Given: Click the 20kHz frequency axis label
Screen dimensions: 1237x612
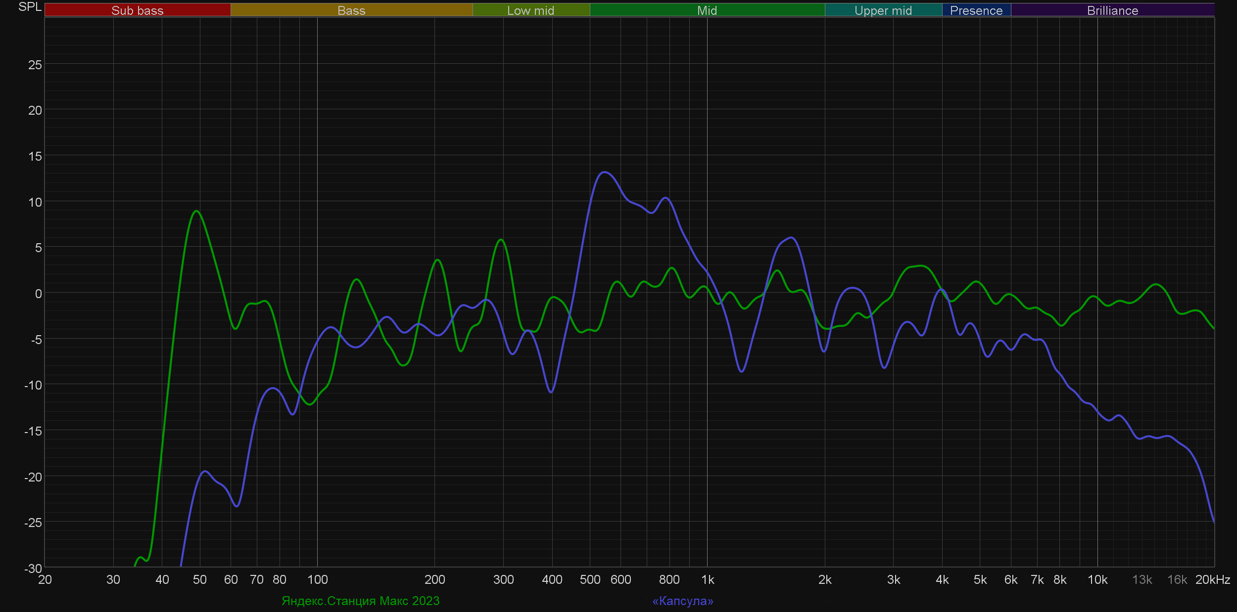Looking at the screenshot, I should coord(1212,579).
